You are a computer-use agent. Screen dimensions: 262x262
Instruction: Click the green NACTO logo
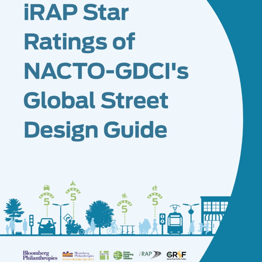pyautogui.click(x=104, y=255)
